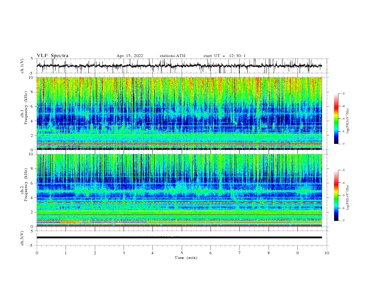
Task: Click the "0" tick on the time axis
Action: click(37, 253)
